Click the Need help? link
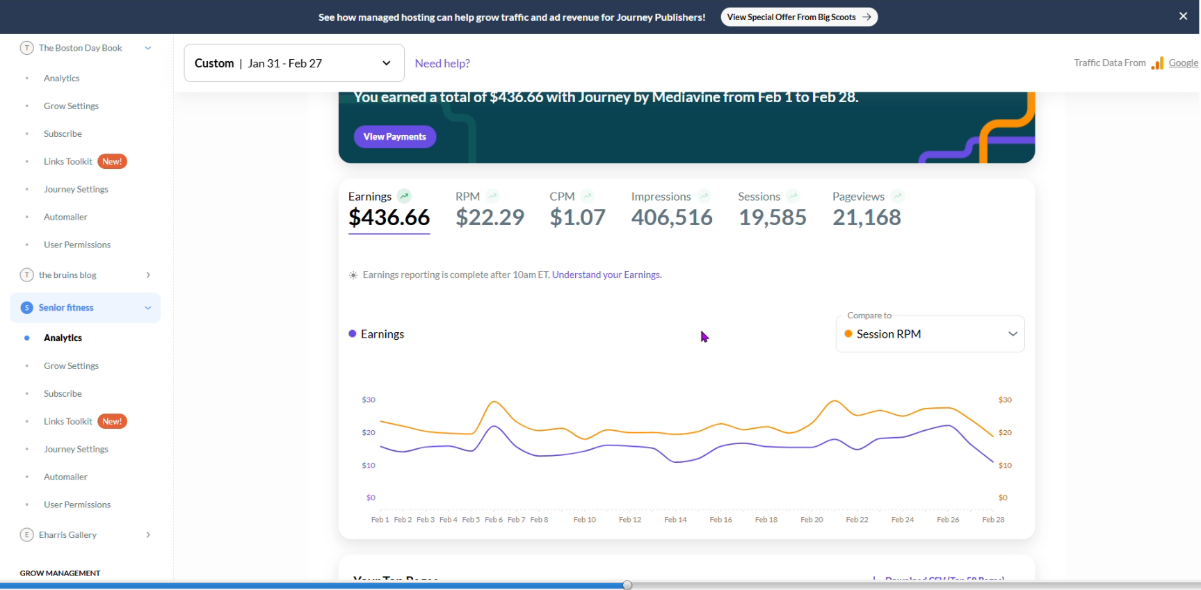The image size is (1201, 590). tap(442, 63)
